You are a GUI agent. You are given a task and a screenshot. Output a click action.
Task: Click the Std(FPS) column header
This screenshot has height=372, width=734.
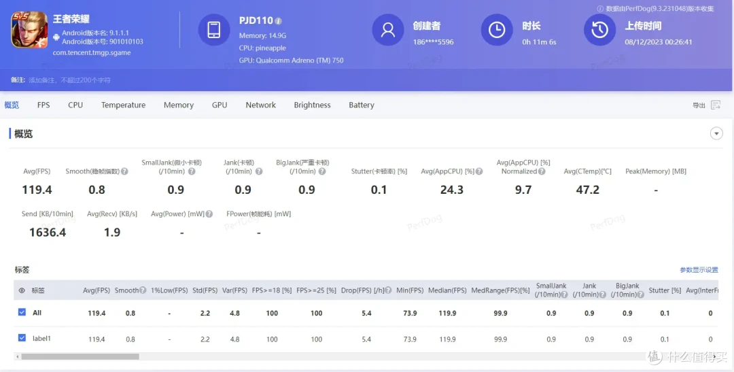[205, 290]
